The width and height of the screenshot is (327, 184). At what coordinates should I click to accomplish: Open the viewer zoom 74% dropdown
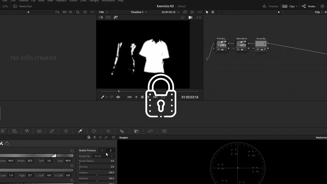pos(103,12)
